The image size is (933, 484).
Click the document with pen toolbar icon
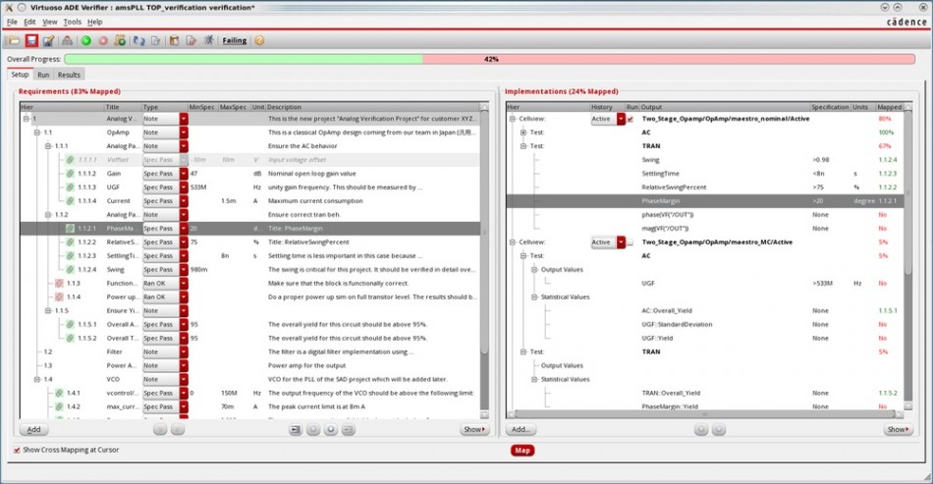click(x=191, y=41)
